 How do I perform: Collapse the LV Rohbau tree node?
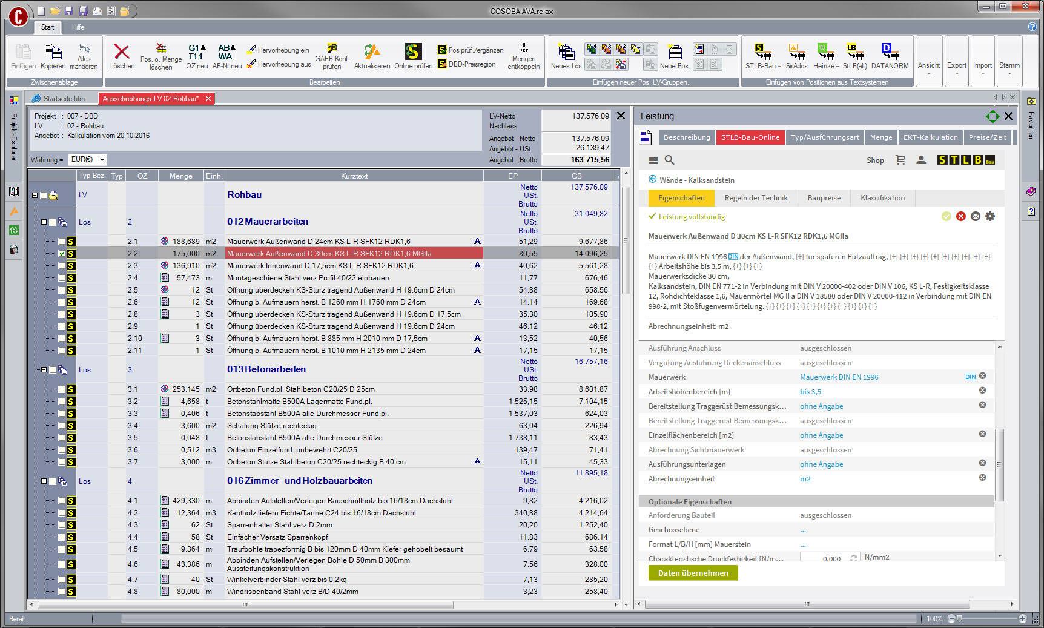pos(35,196)
